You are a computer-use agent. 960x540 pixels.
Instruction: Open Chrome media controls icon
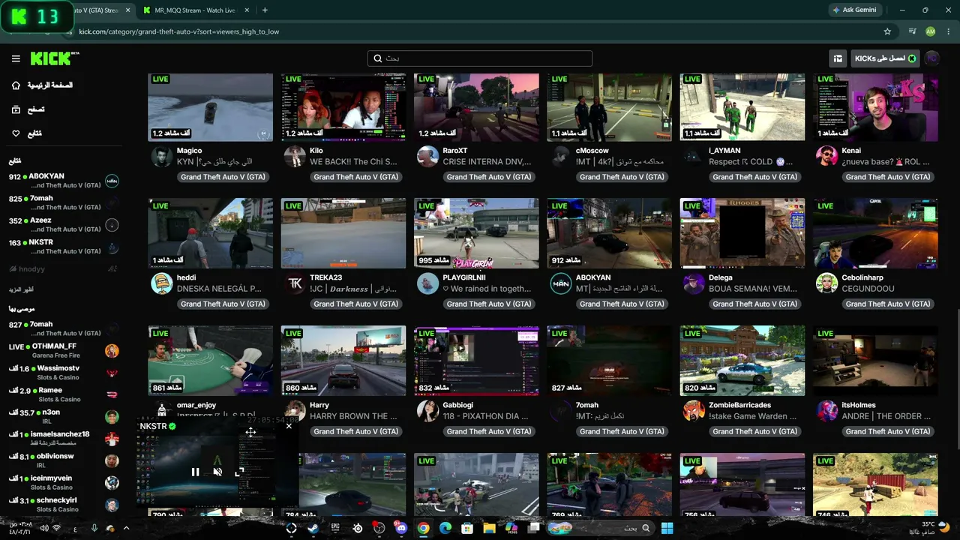(x=912, y=31)
